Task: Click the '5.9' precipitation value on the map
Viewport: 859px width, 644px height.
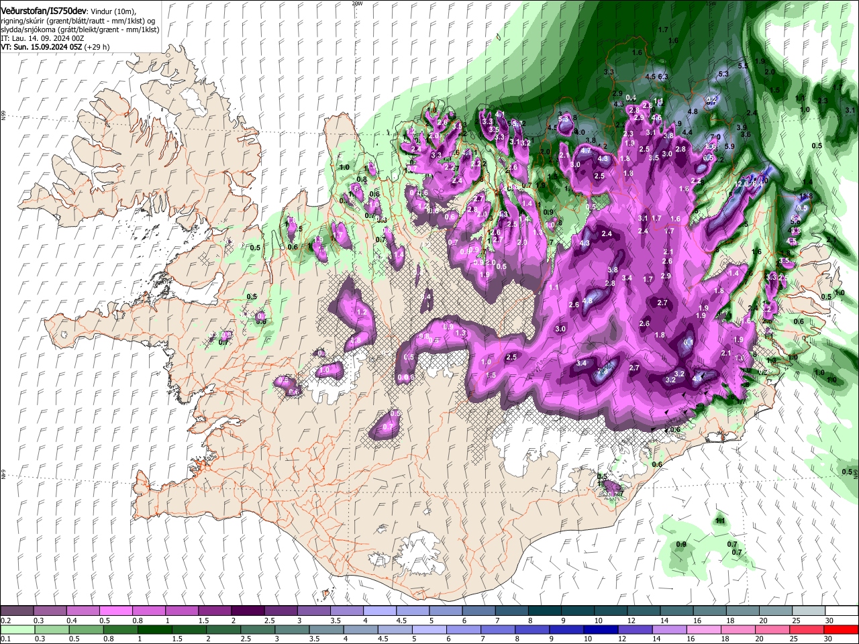Action: (x=729, y=146)
